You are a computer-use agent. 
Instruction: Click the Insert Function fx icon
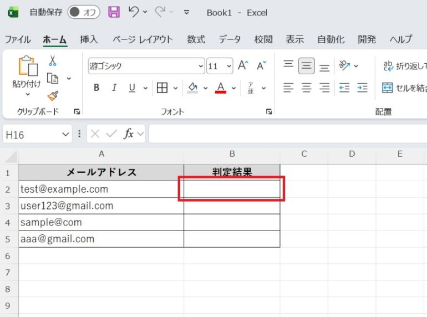pyautogui.click(x=128, y=134)
